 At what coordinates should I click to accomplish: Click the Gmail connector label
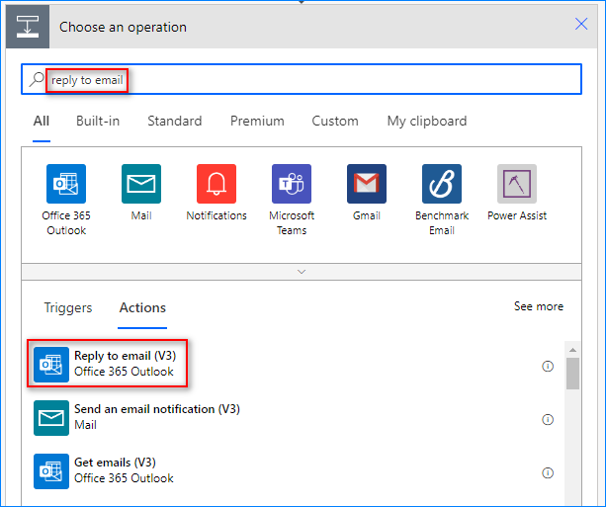367,215
